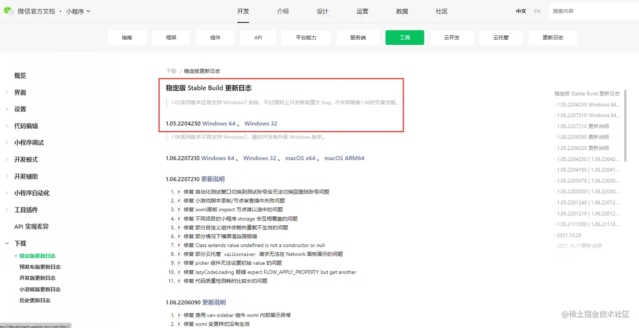Image resolution: width=639 pixels, height=328 pixels.
Task: Download 1.05.2204250 Windows 32 link
Action: click(261, 123)
